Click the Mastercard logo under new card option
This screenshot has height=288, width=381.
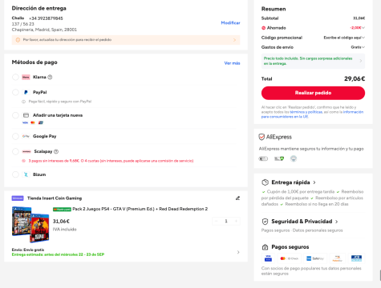[x=33, y=122]
